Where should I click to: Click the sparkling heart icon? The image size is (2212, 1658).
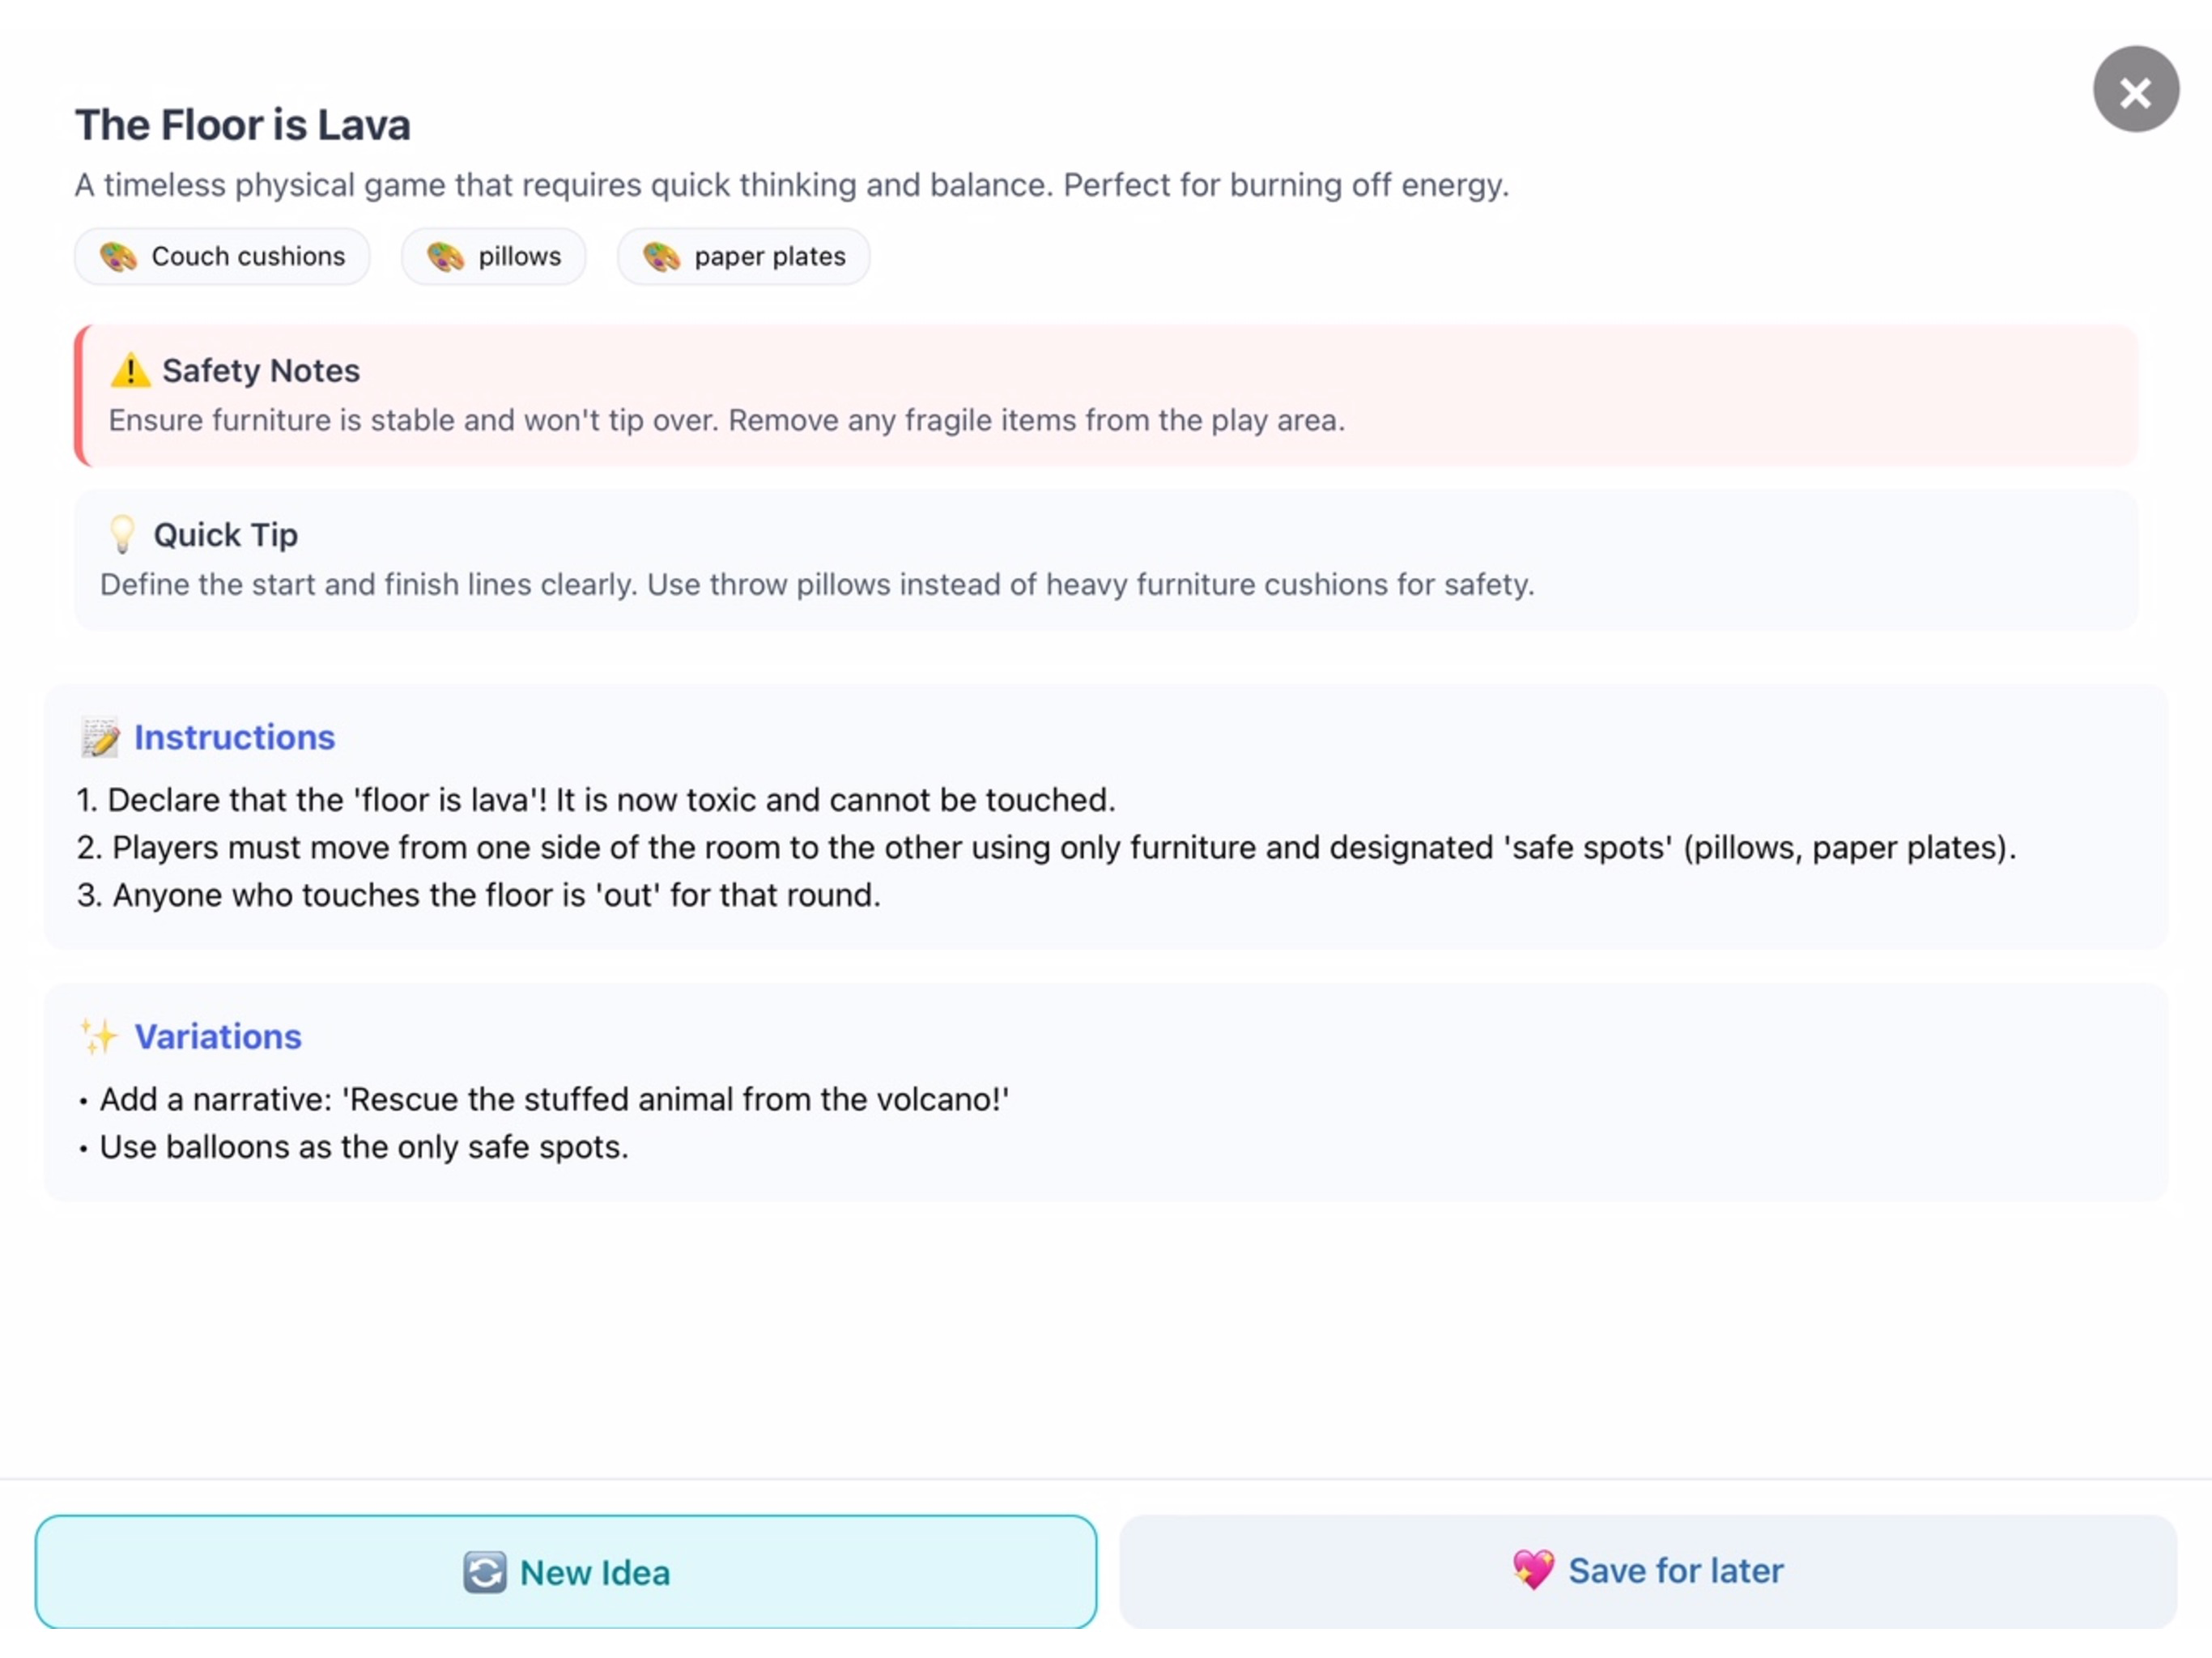pyautogui.click(x=1532, y=1570)
